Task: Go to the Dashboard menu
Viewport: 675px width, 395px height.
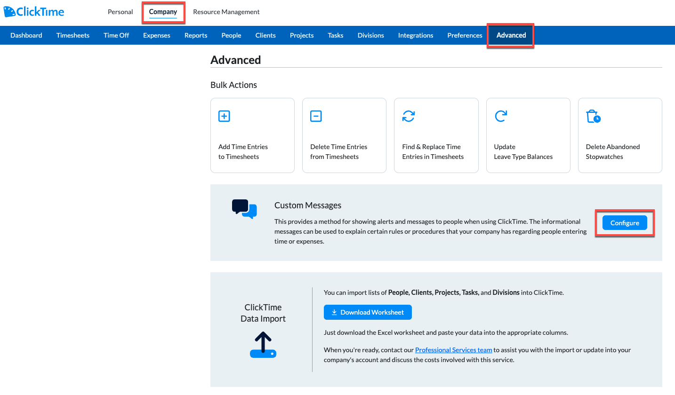Action: (x=26, y=35)
